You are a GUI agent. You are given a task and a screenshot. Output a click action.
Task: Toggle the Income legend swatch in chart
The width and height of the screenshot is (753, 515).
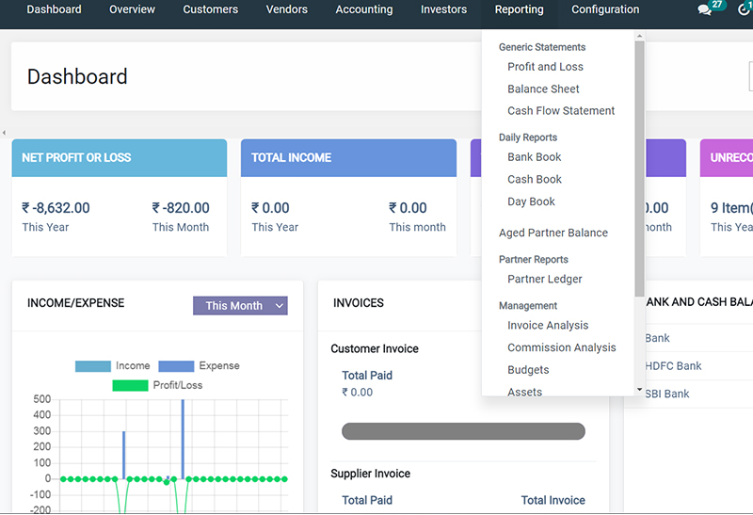coord(93,366)
